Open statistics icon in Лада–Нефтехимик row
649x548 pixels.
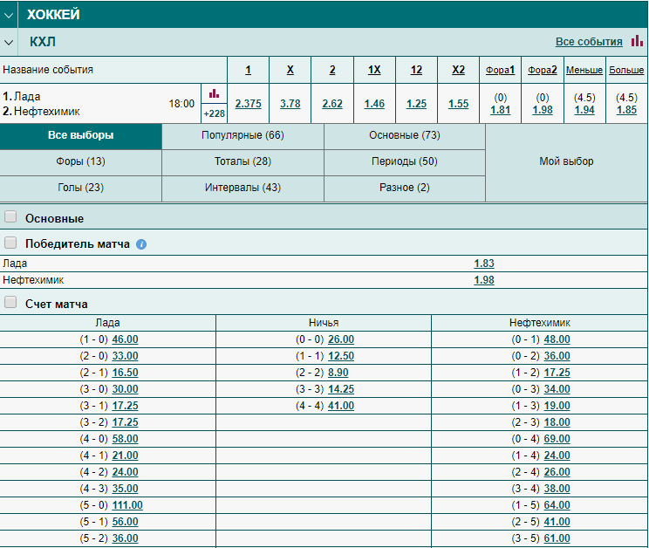214,93
